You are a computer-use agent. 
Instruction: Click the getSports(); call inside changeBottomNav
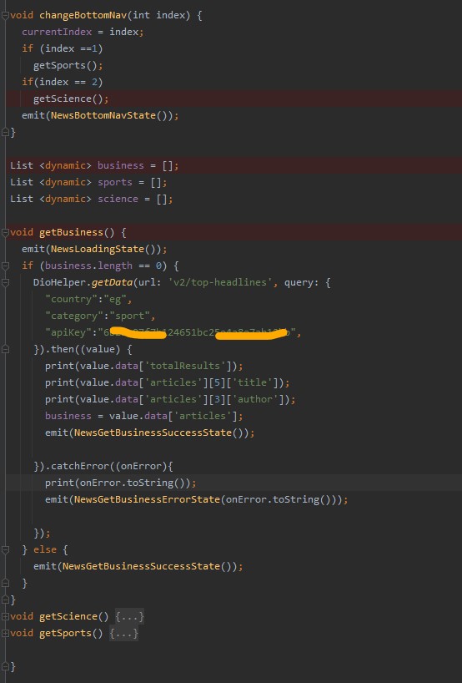coord(68,65)
